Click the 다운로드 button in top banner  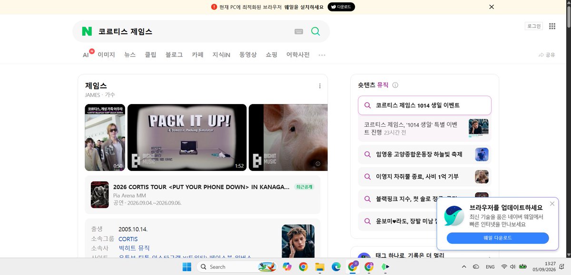[341, 7]
